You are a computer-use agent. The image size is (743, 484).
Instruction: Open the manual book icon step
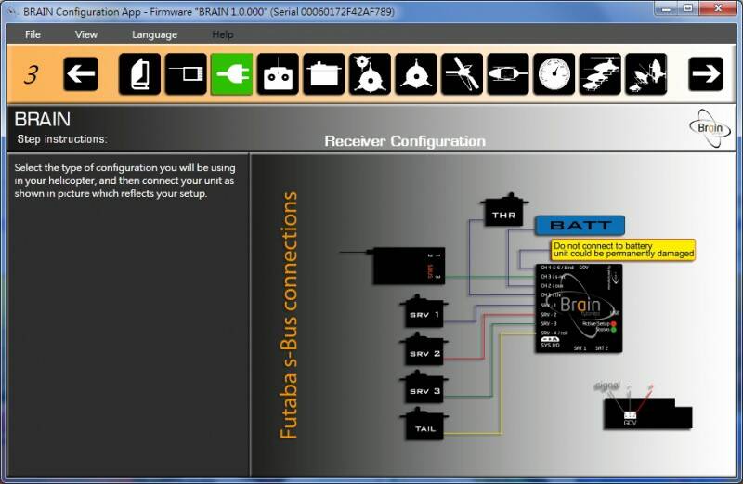coord(139,74)
